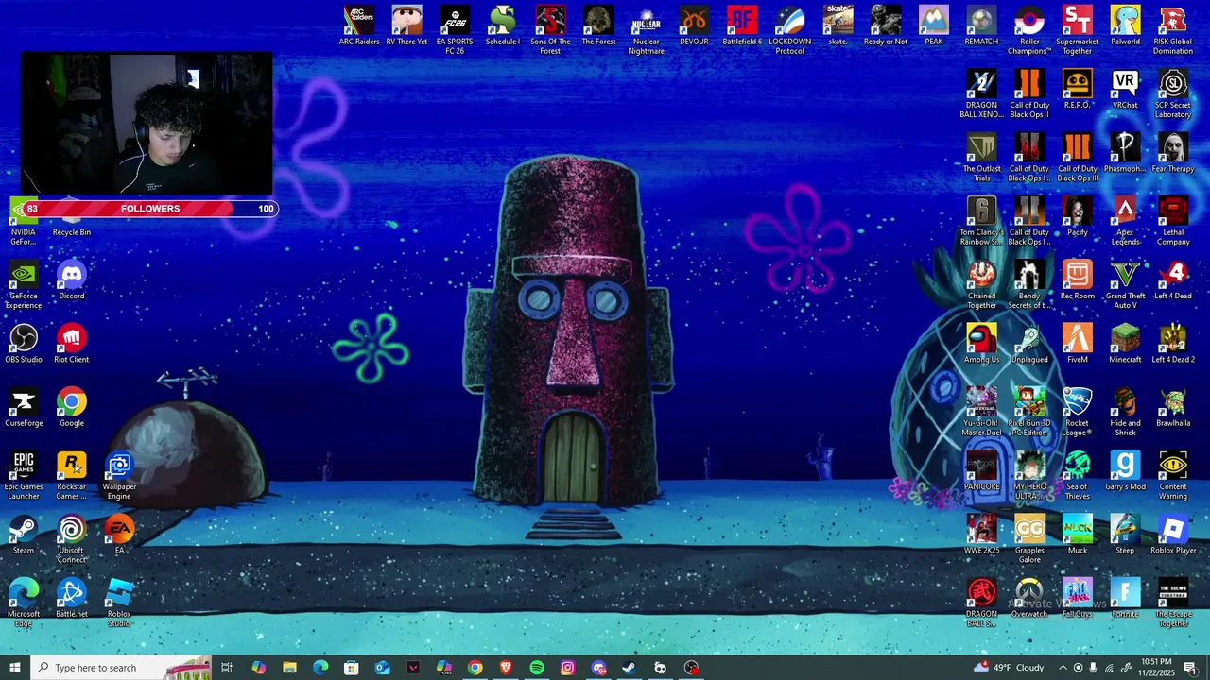Select DRAGON BALL XENO... shortcut
The image size is (1210, 680).
(981, 93)
